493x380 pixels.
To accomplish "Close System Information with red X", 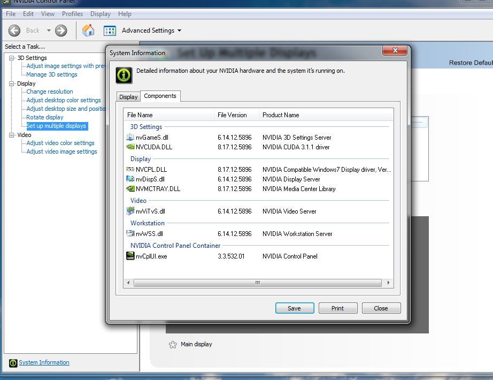I will [x=395, y=50].
